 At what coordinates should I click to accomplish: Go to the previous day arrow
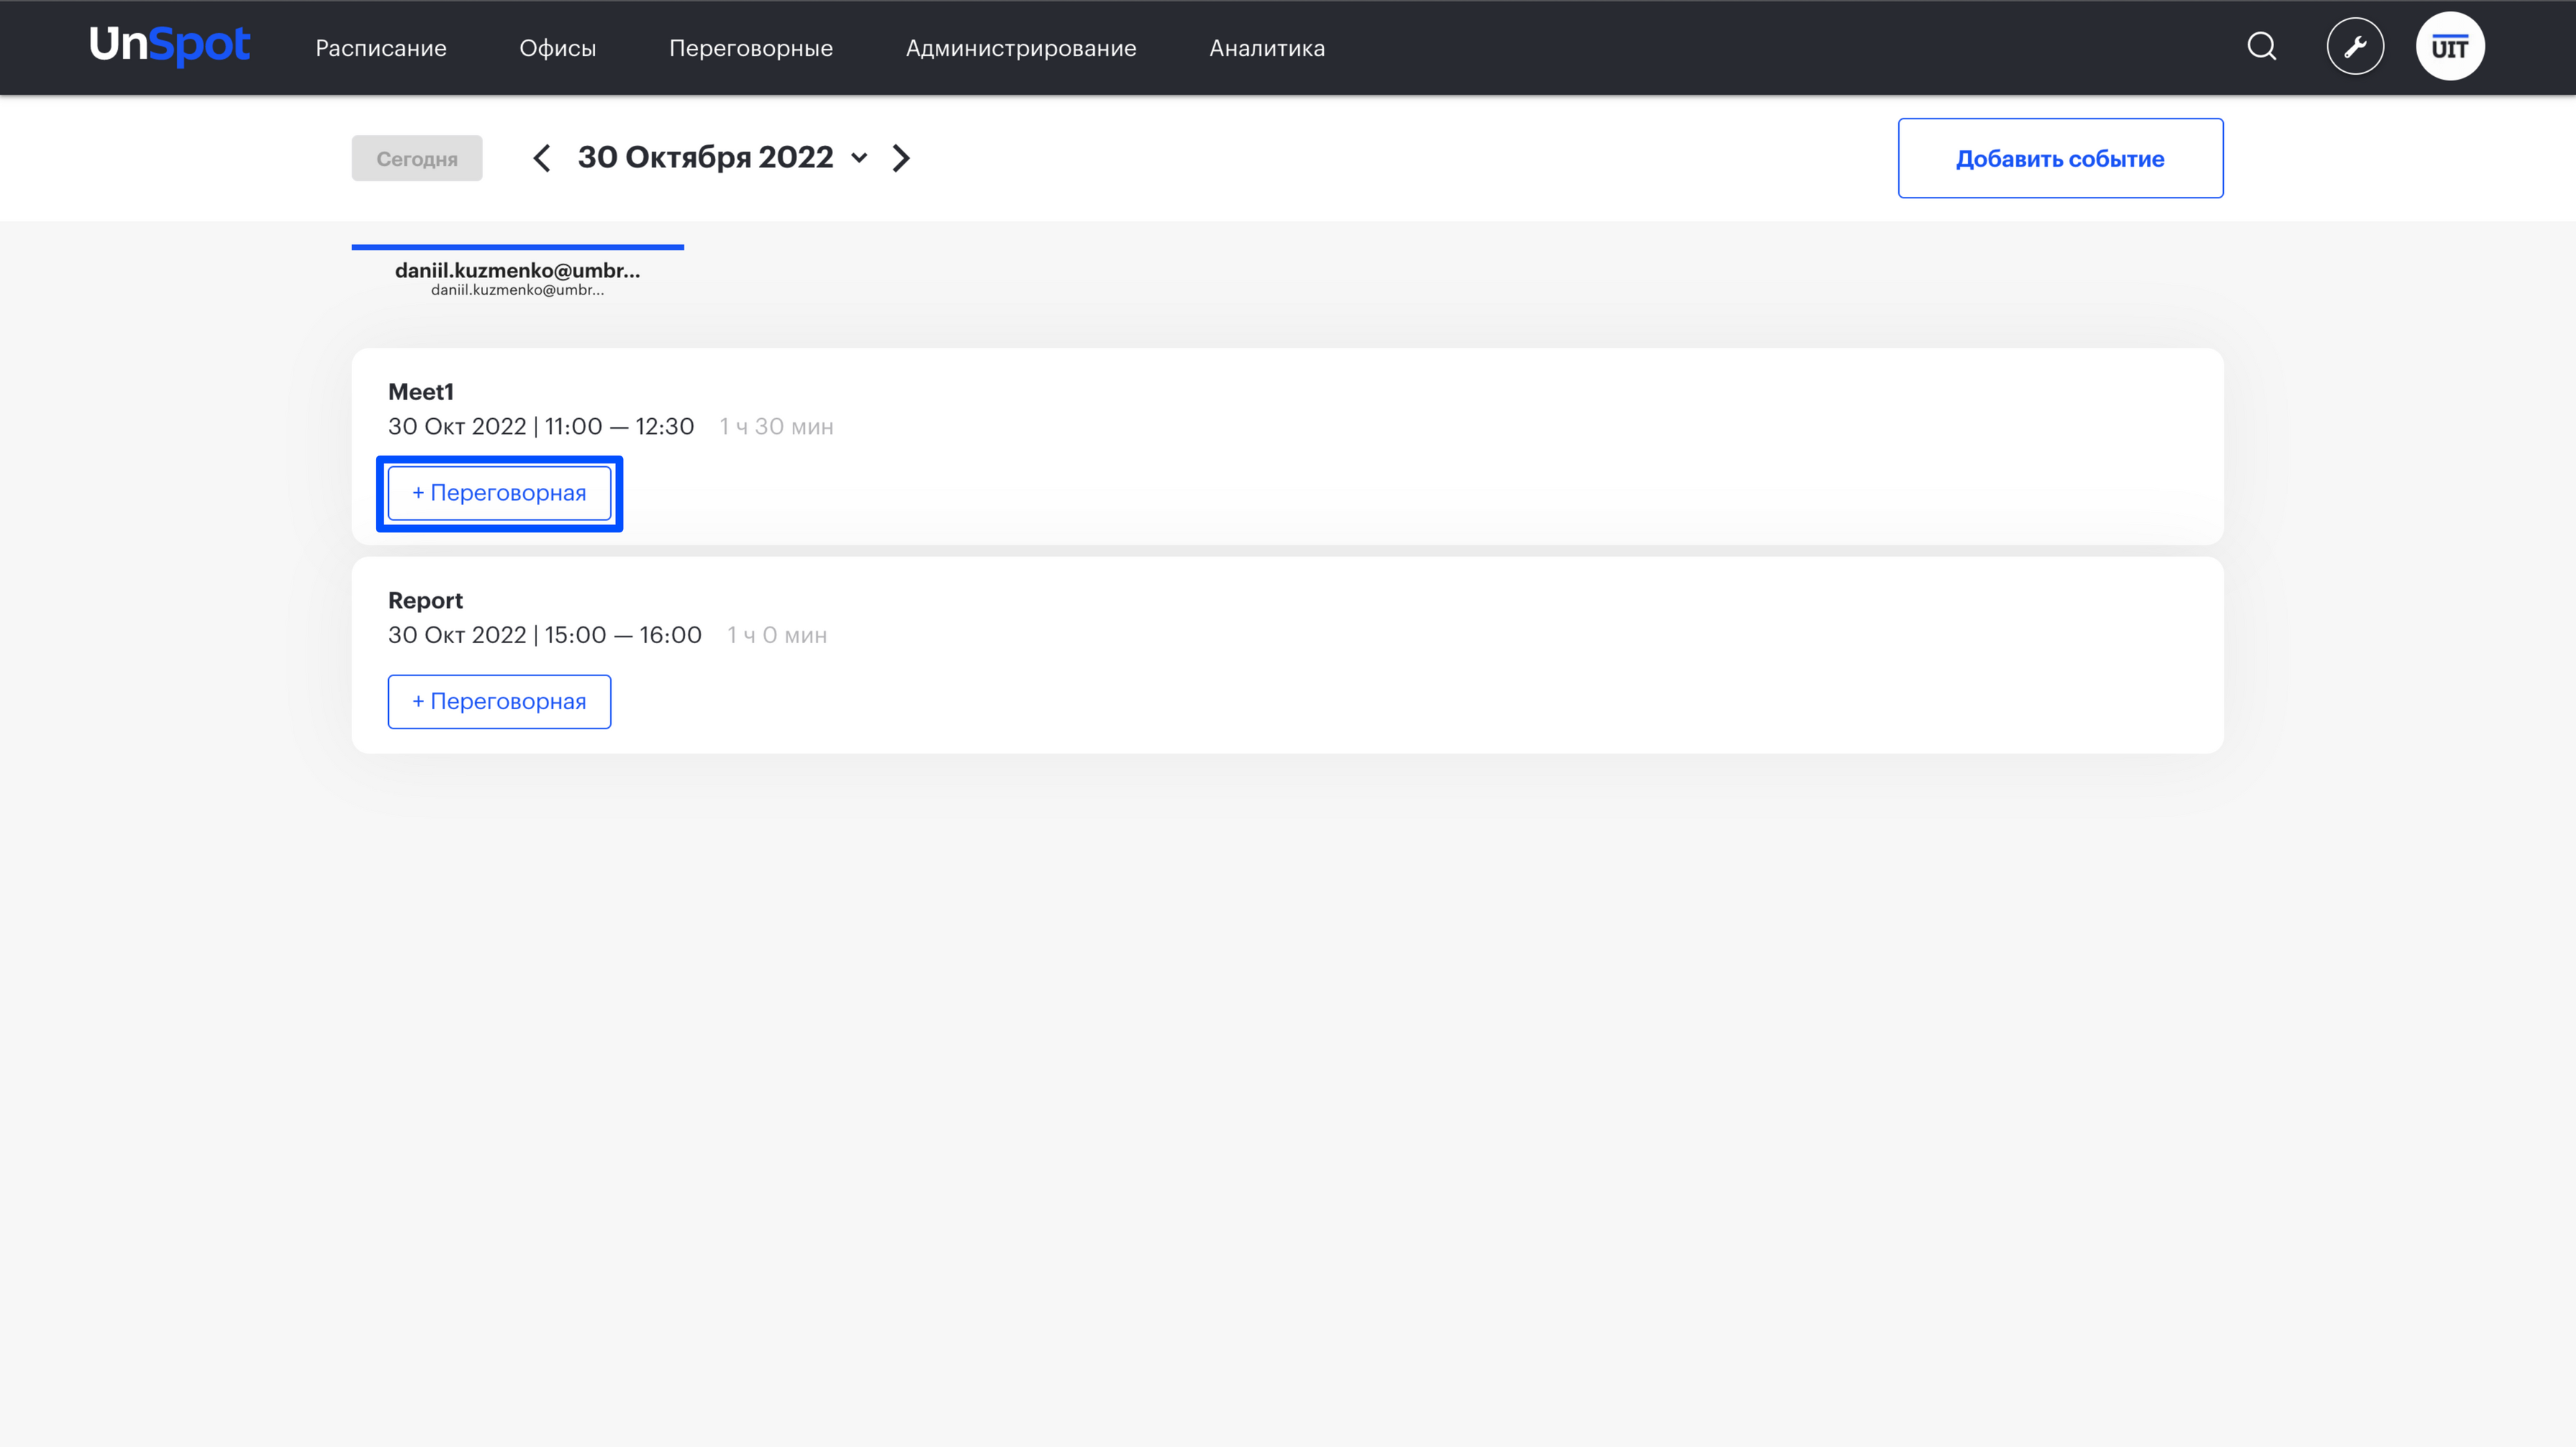(542, 158)
